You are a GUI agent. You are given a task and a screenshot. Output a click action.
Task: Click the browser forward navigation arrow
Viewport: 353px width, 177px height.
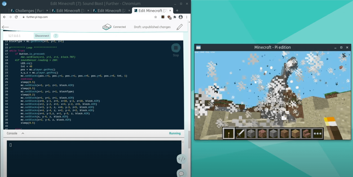point(10,17)
